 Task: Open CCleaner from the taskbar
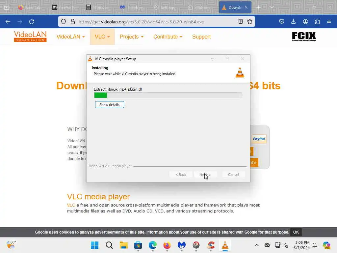point(211,245)
